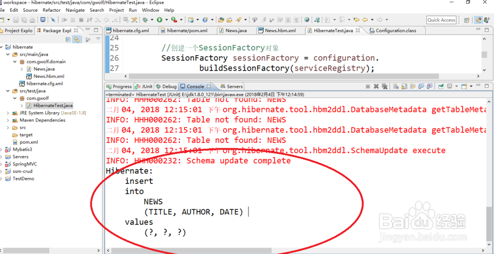The image size is (494, 254).
Task: Minimize the Console view panel
Action: 478,85
